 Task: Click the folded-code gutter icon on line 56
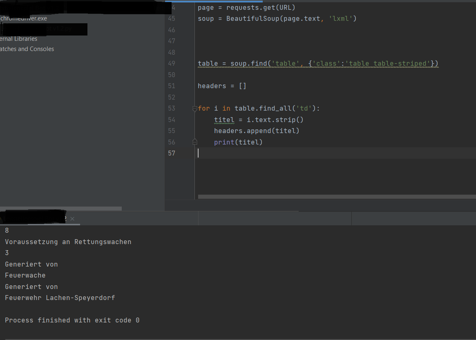point(194,142)
